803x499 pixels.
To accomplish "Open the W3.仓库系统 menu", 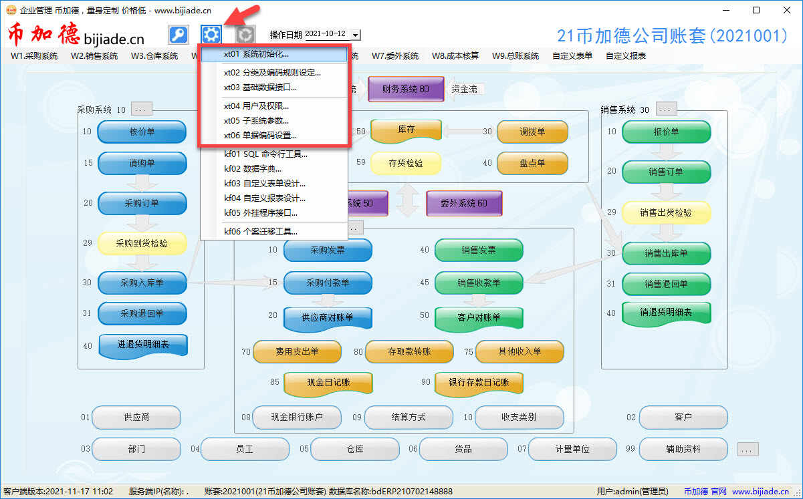I will click(154, 56).
